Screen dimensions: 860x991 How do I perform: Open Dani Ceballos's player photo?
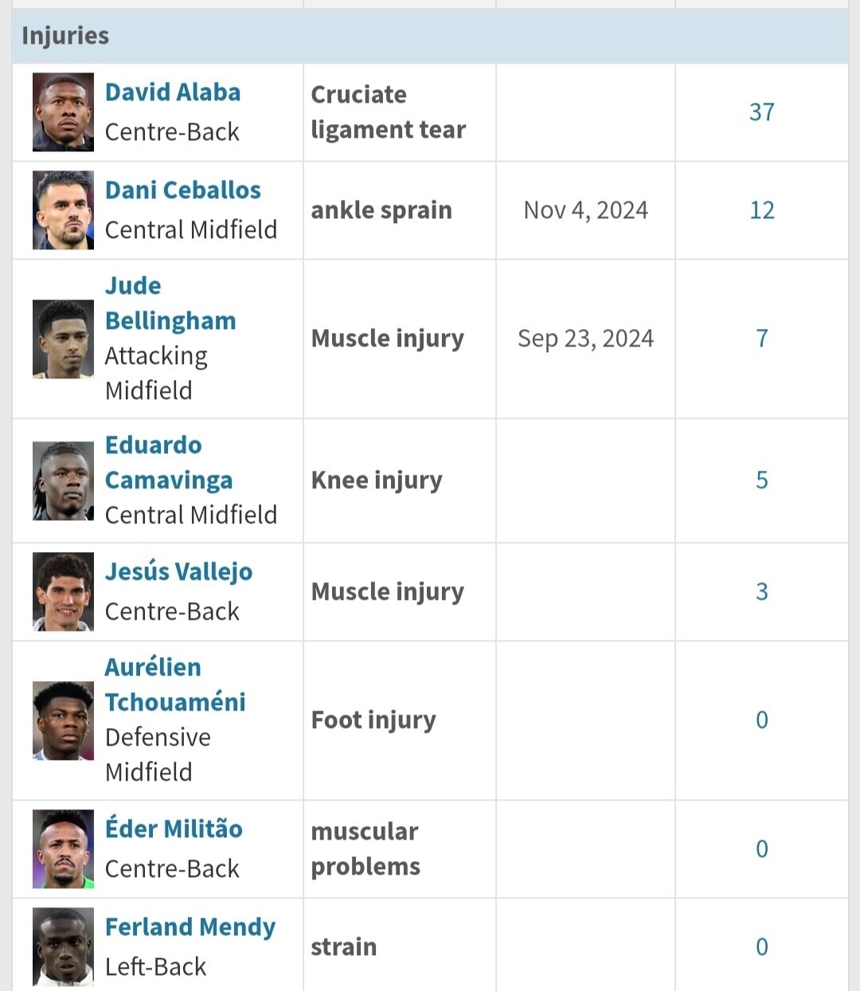(63, 210)
